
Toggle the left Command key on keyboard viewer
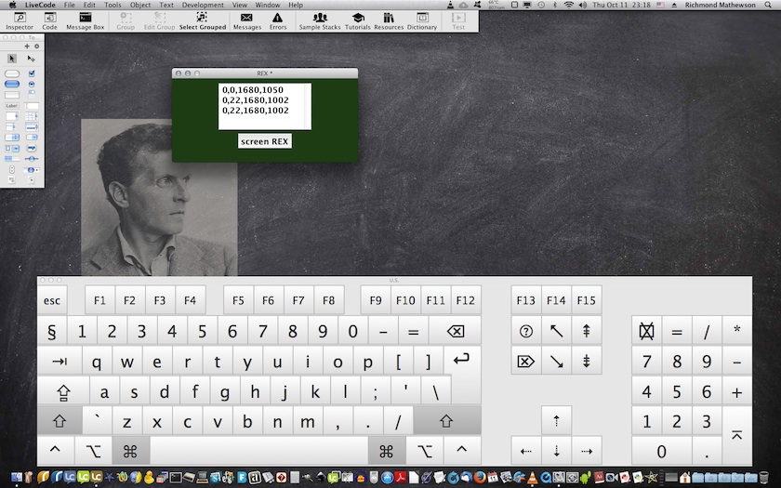pyautogui.click(x=130, y=452)
